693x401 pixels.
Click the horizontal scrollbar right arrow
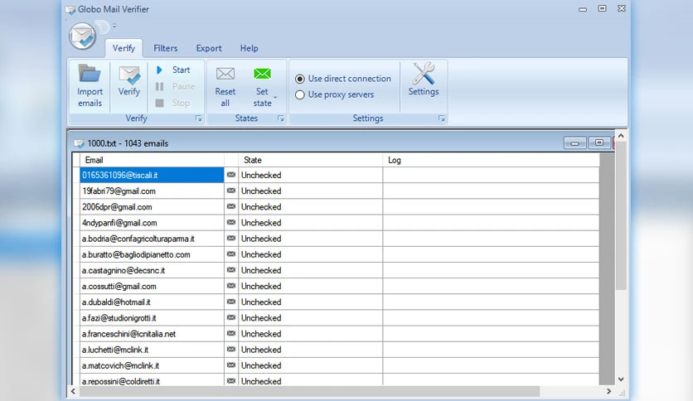(608, 391)
